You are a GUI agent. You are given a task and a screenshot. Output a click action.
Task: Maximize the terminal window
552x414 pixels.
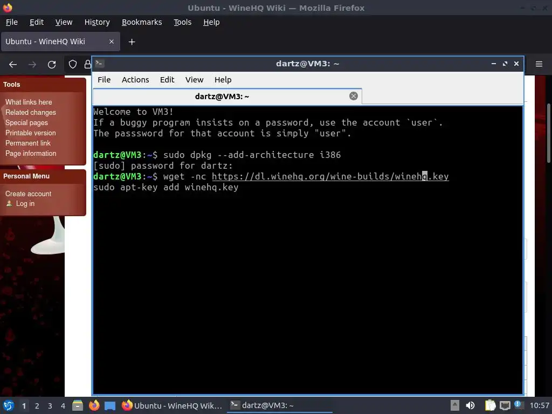(x=505, y=64)
